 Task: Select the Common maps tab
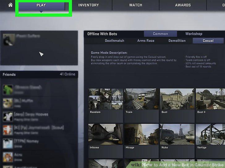[160, 34]
